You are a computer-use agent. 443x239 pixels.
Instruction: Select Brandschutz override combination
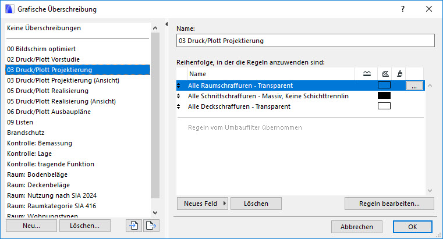[x=26, y=133]
